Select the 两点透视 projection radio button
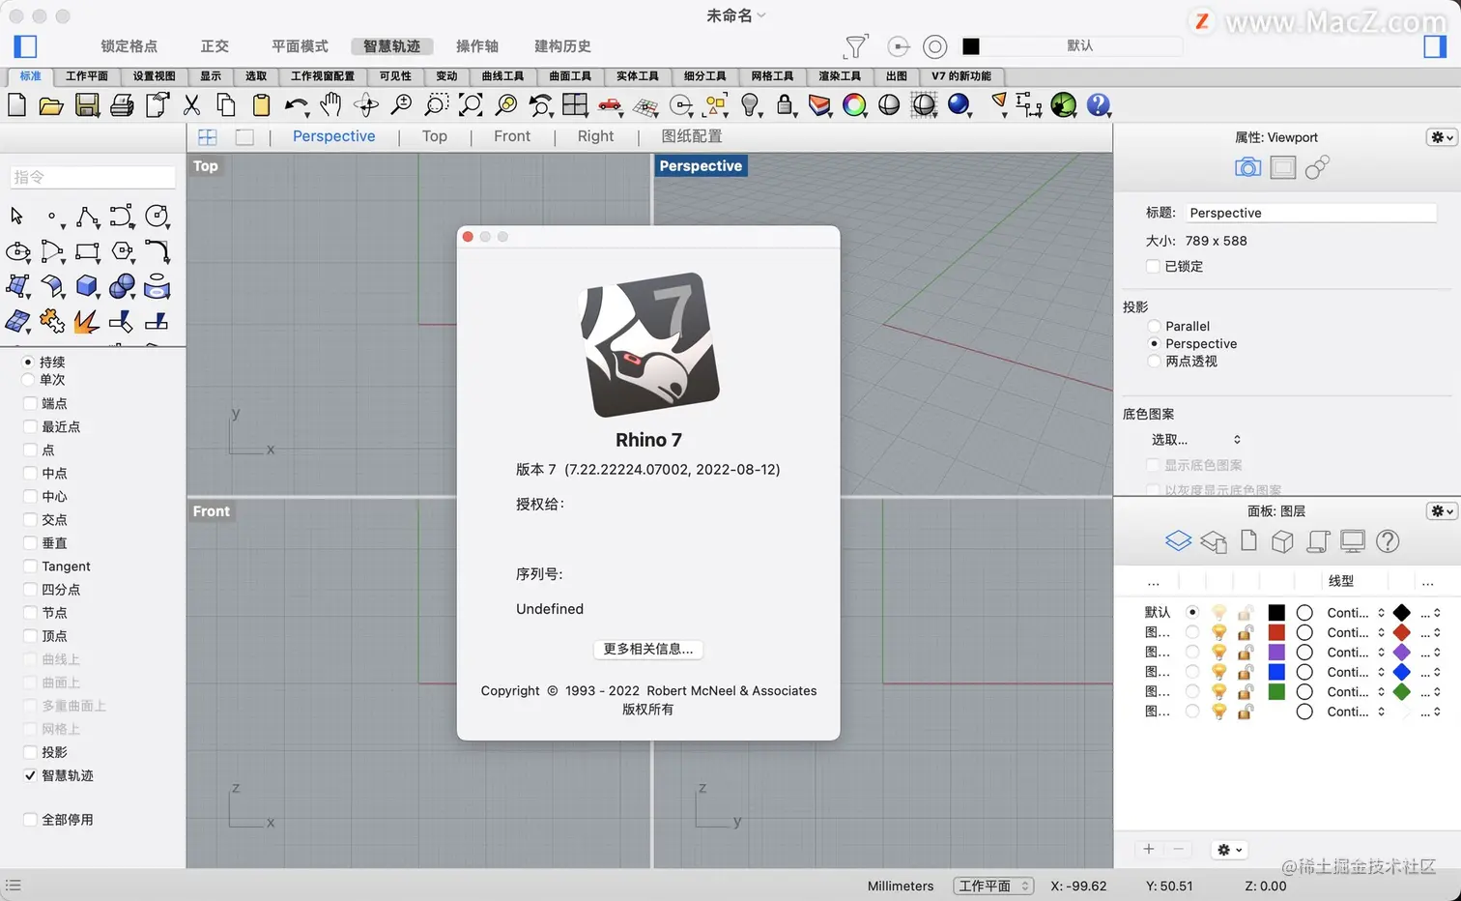Viewport: 1461px width, 901px height. pos(1154,361)
